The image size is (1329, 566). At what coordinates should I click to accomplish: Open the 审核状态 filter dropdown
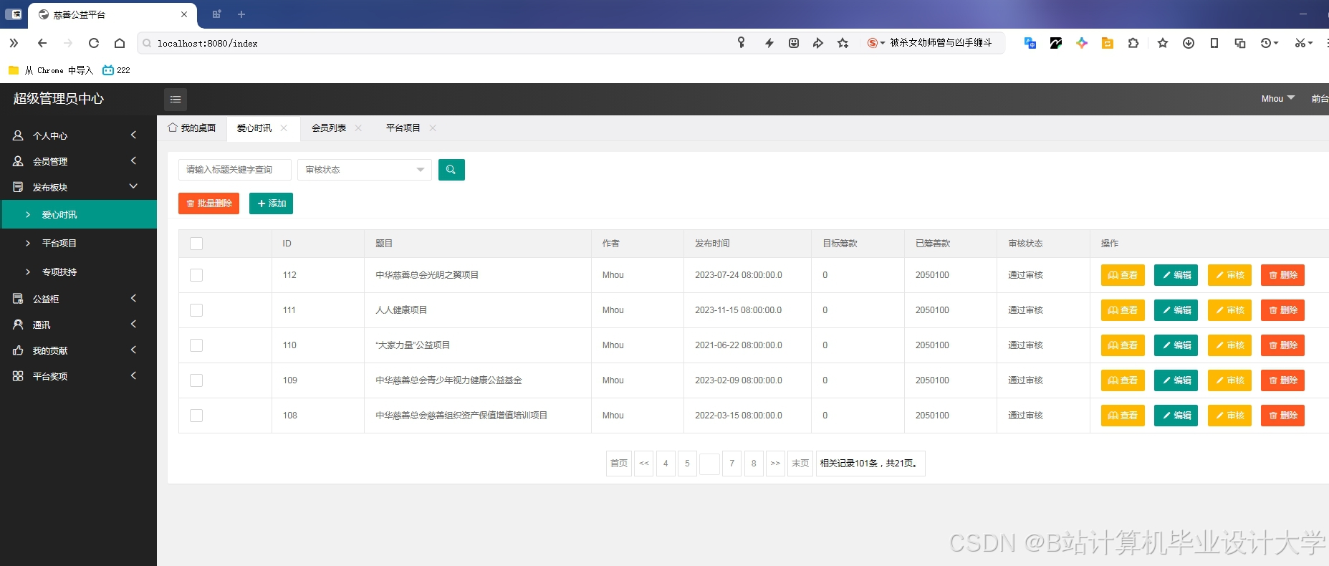tap(365, 170)
